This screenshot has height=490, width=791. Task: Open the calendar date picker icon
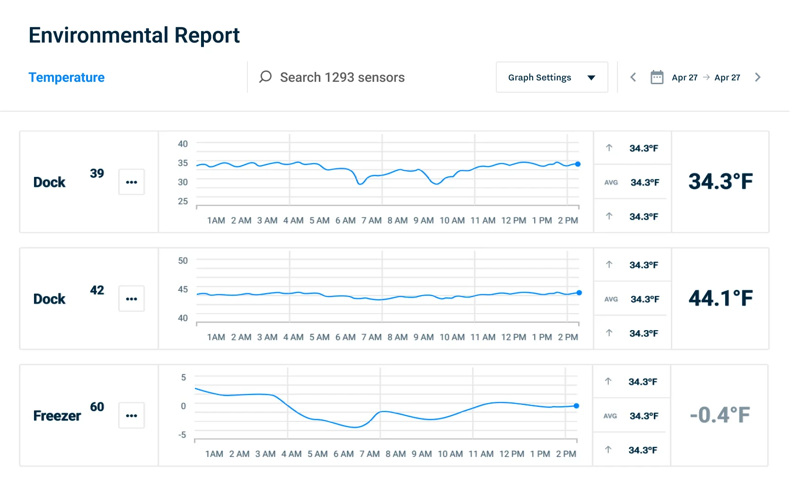click(657, 77)
